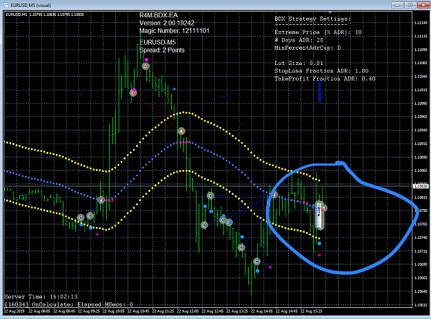
Task: Select the 'MinPercentAdrCup: 0' text
Action: click(308, 48)
